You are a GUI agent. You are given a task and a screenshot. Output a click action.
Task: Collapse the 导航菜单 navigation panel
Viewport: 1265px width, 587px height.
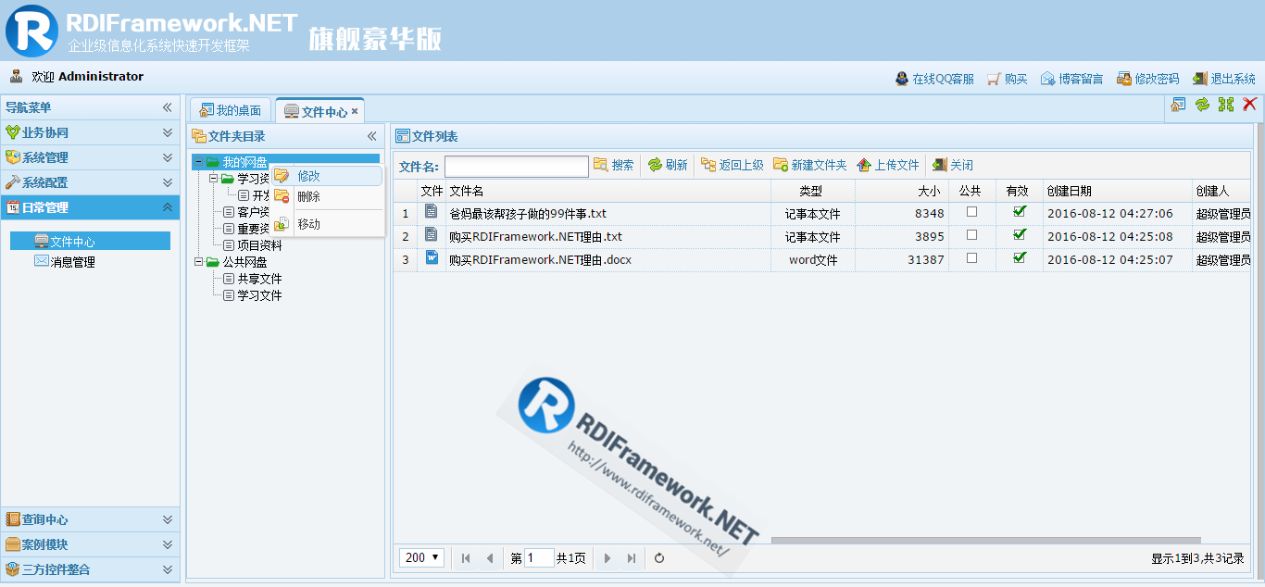tap(168, 107)
